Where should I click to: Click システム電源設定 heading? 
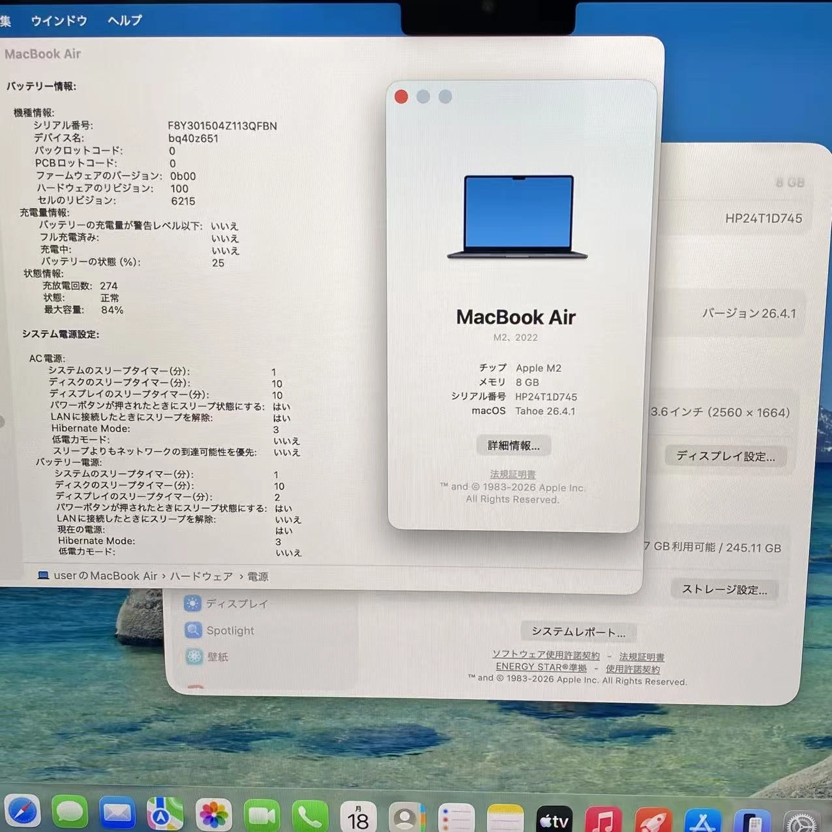[x=61, y=334]
